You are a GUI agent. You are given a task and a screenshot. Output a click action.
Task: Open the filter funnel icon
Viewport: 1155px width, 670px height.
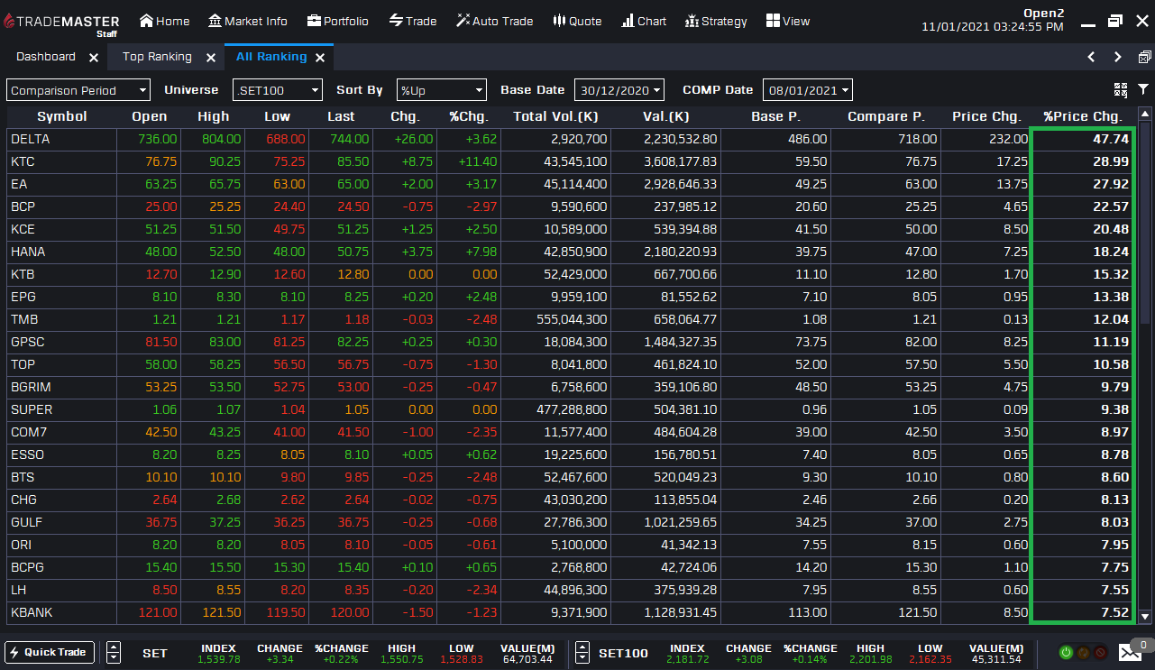coord(1143,89)
